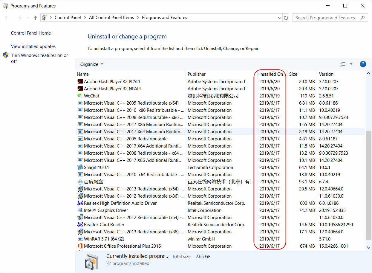Image resolution: width=372 pixels, height=273 pixels.
Task: Click the WeChat program icon
Action: coord(80,96)
